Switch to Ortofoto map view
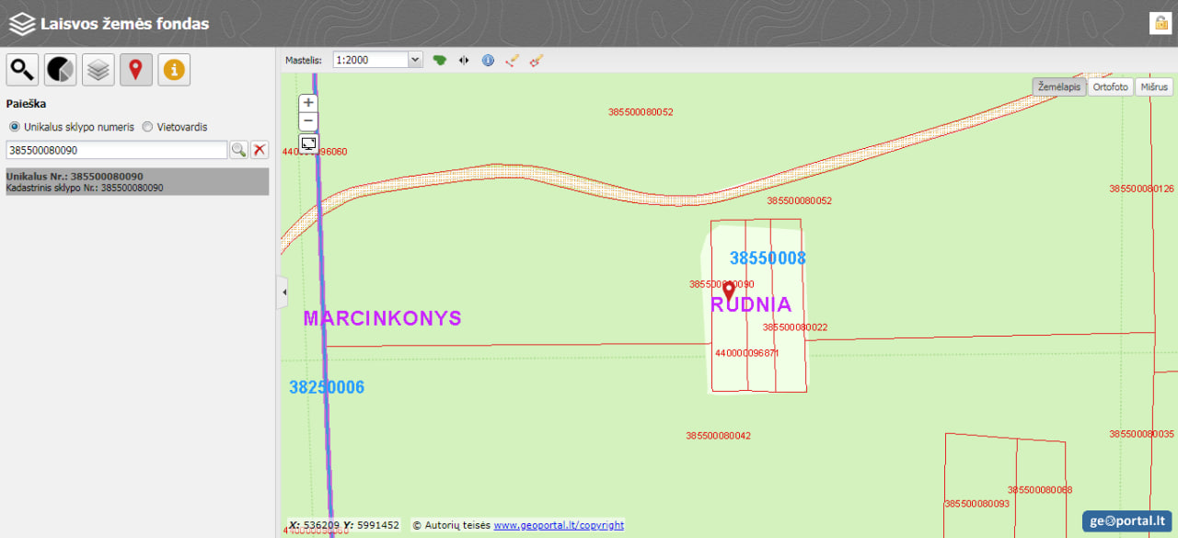The image size is (1178, 538). click(x=1110, y=87)
